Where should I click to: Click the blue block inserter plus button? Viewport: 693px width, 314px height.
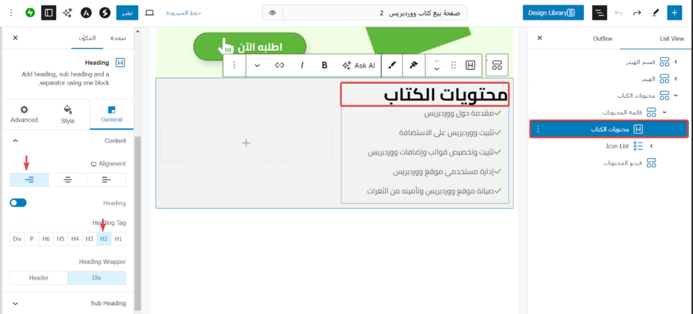click(674, 13)
